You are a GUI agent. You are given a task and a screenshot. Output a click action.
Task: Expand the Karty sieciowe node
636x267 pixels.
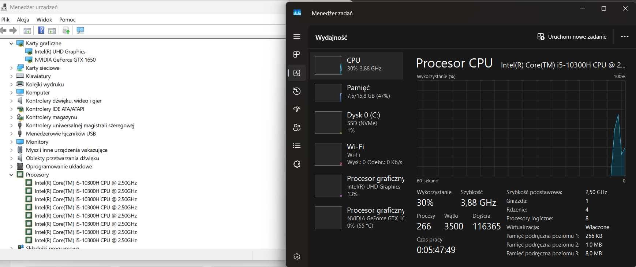[x=11, y=68]
